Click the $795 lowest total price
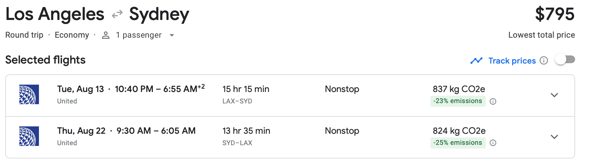The image size is (590, 167). tap(555, 14)
